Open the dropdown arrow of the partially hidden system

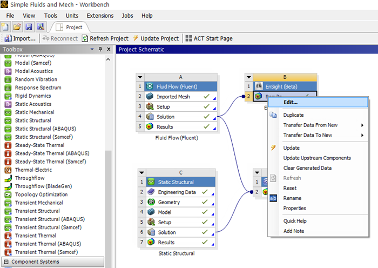pos(257,173)
